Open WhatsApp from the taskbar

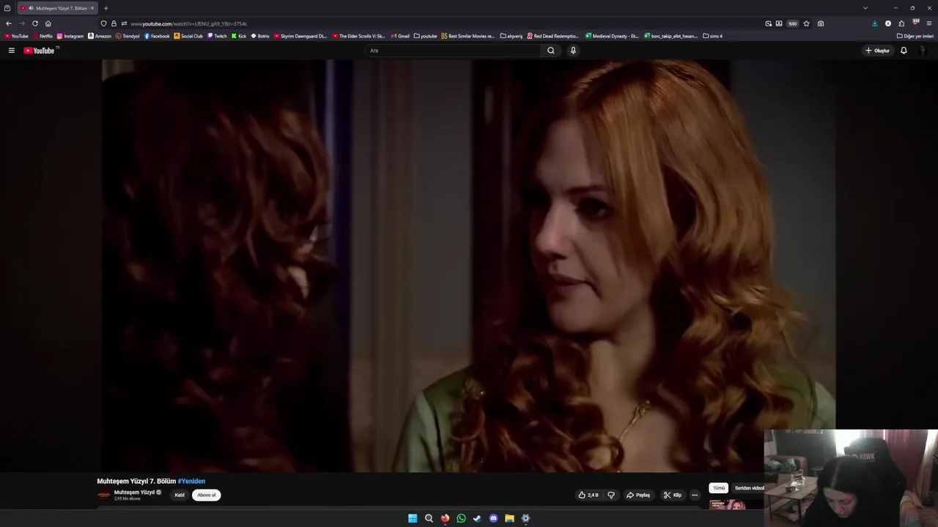pyautogui.click(x=461, y=518)
